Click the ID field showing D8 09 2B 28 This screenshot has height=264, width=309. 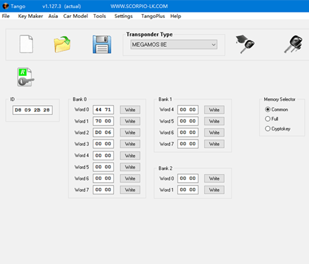coord(32,110)
